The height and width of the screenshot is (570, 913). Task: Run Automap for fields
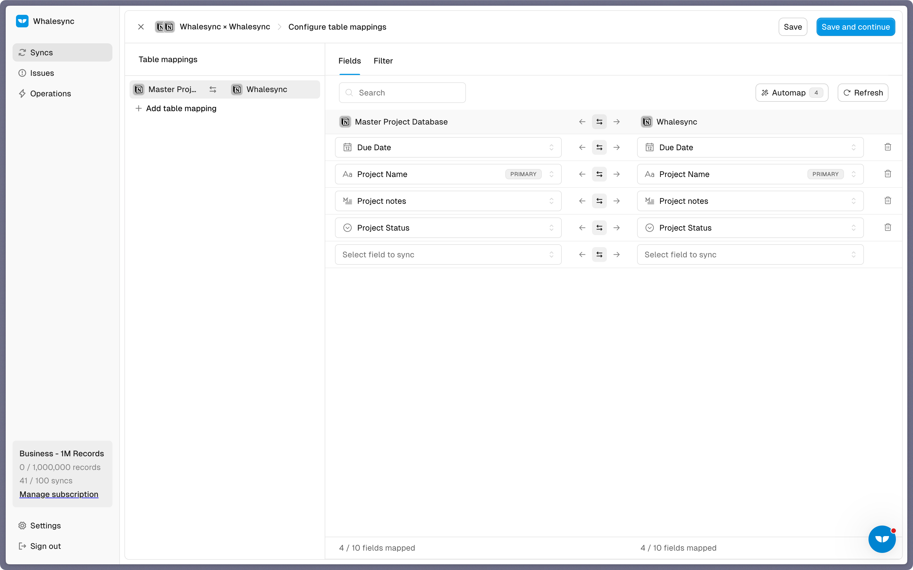(791, 93)
